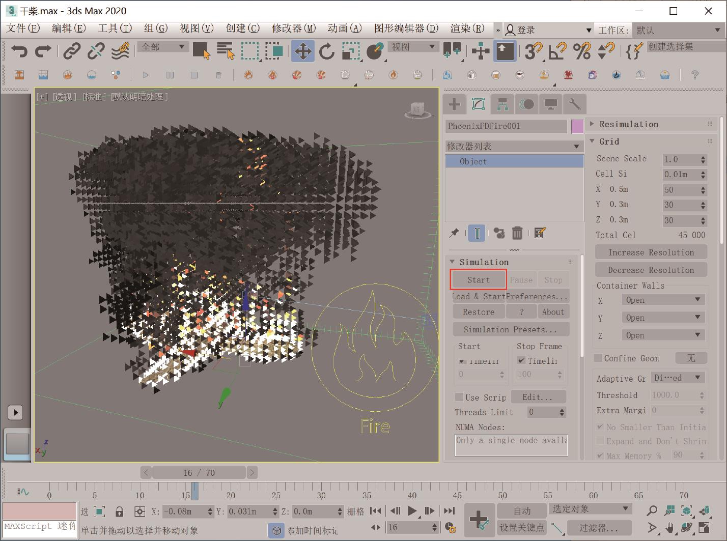Click the Start simulation button

pyautogui.click(x=478, y=280)
